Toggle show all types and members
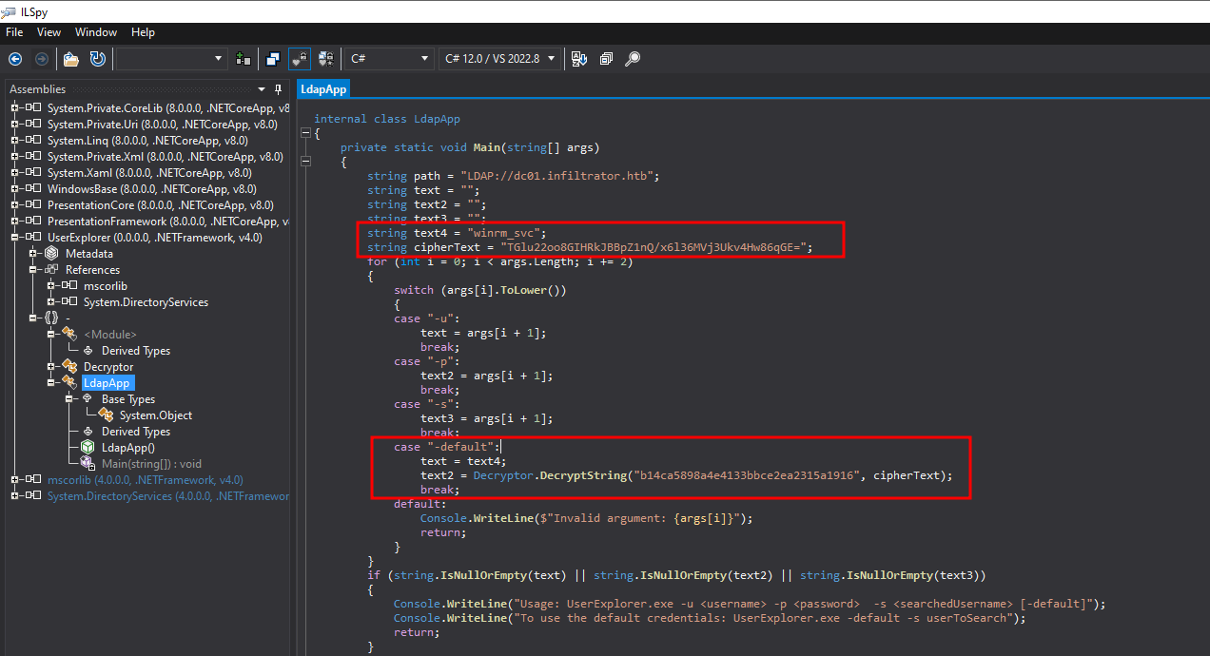The height and width of the screenshot is (656, 1210). pyautogui.click(x=326, y=59)
